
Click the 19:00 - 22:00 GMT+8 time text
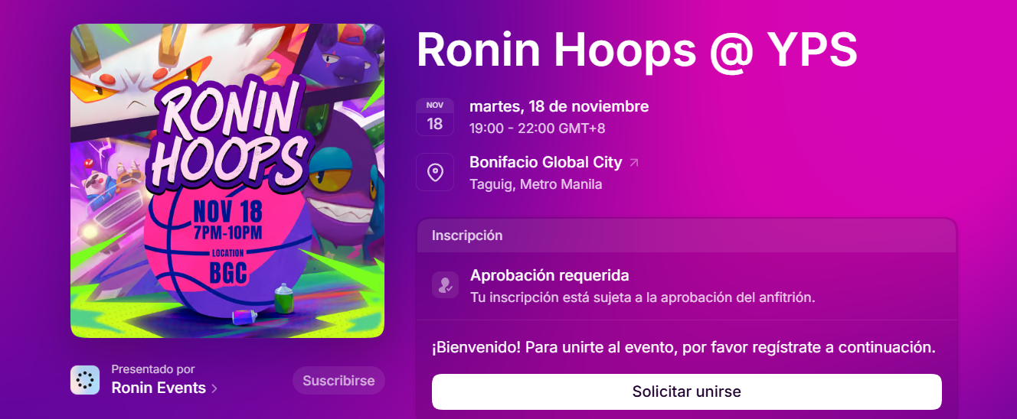click(x=537, y=128)
